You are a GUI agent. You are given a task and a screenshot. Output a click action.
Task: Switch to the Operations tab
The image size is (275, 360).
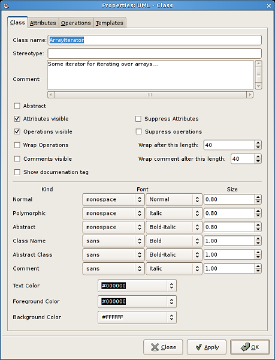pyautogui.click(x=76, y=23)
